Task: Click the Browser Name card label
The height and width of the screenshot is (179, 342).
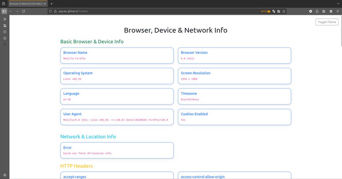Action: click(x=75, y=53)
